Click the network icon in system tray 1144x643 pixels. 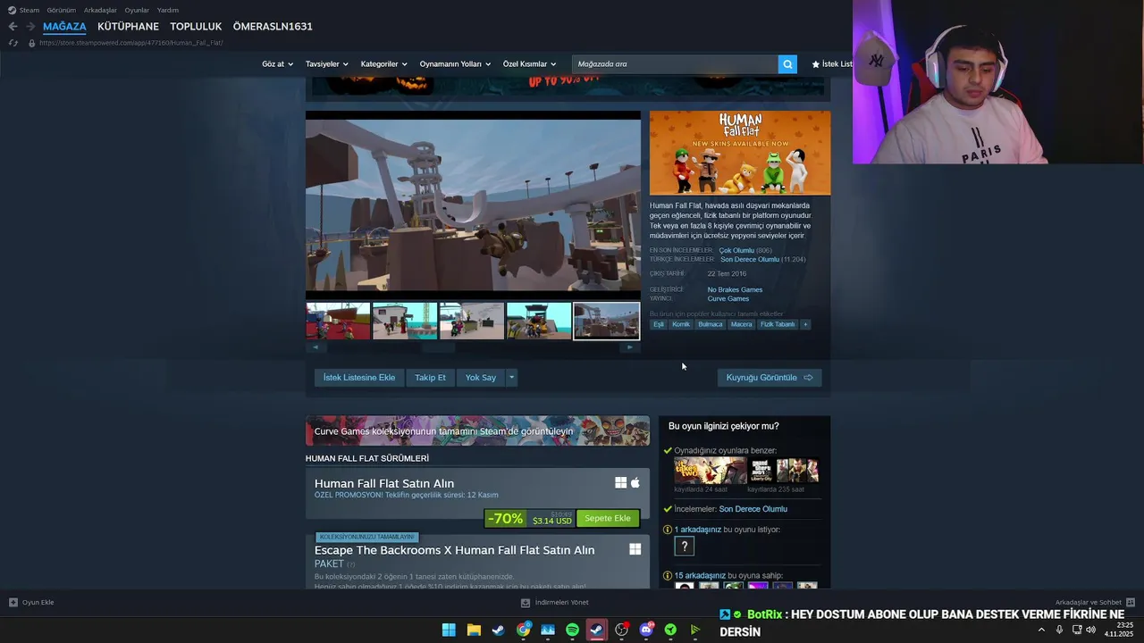click(x=1076, y=630)
